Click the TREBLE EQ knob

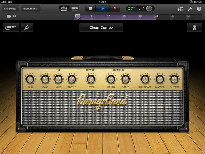pyautogui.click(x=72, y=80)
